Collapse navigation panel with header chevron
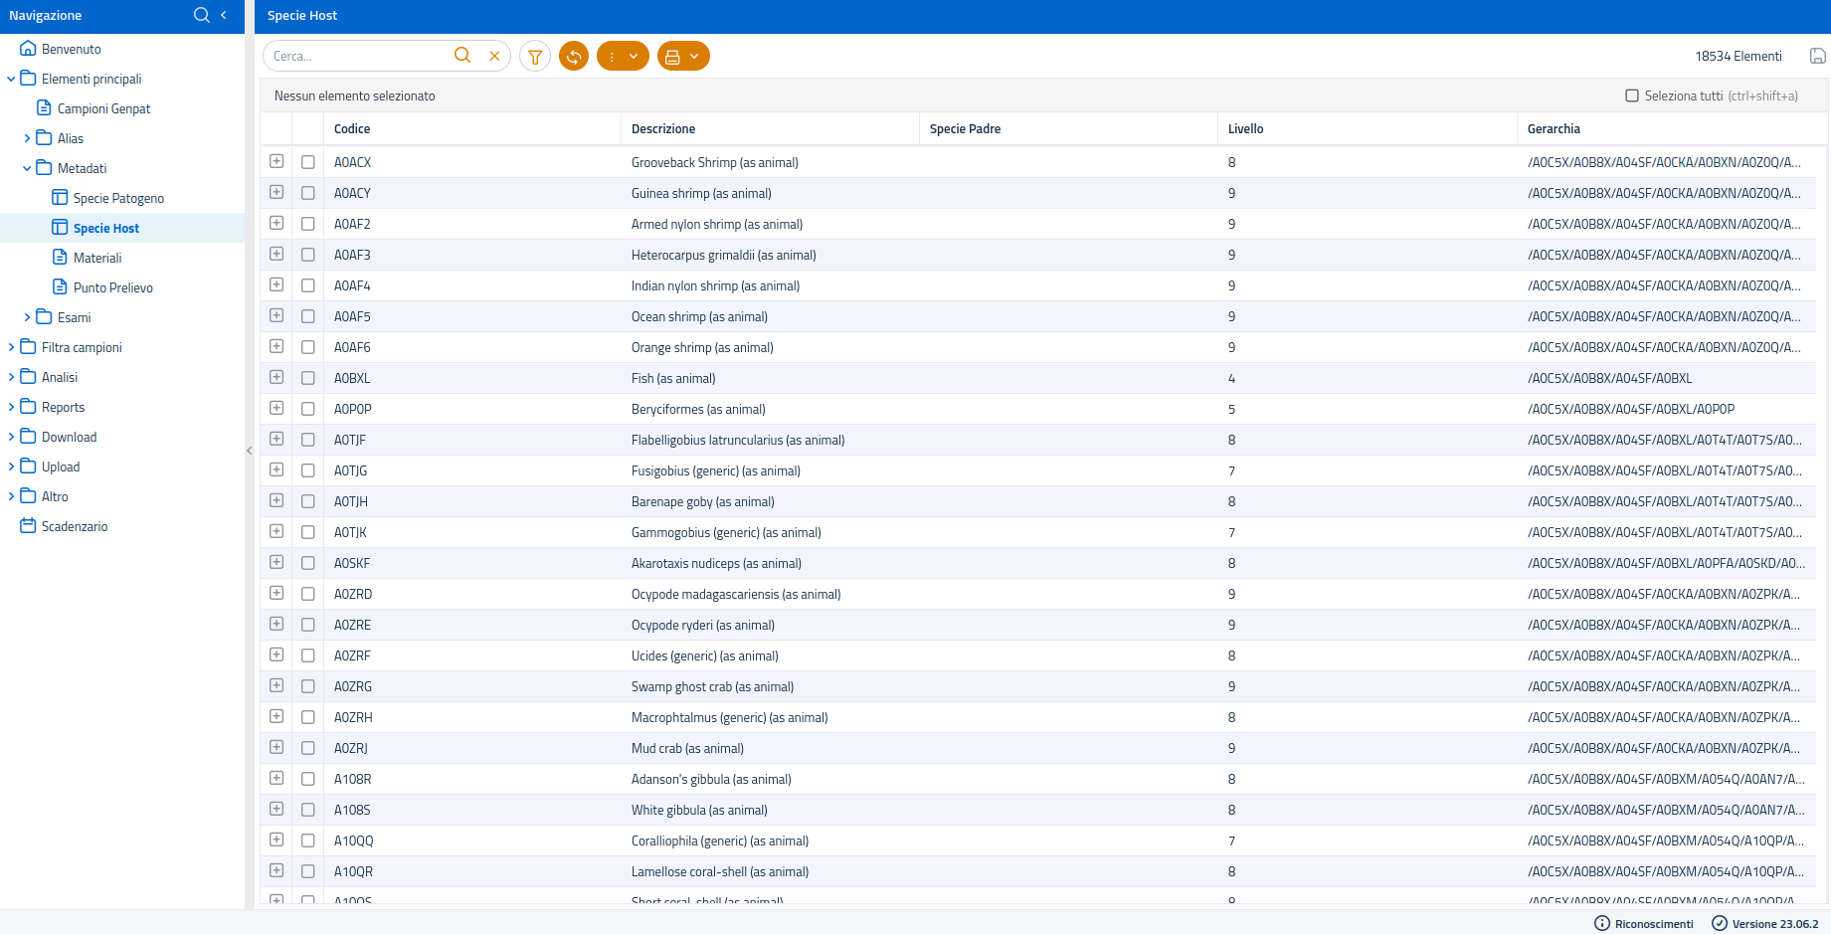The width and height of the screenshot is (1831, 934). click(x=224, y=15)
